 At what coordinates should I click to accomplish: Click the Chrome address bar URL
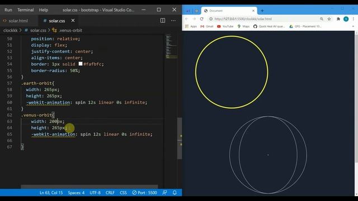[243, 19]
